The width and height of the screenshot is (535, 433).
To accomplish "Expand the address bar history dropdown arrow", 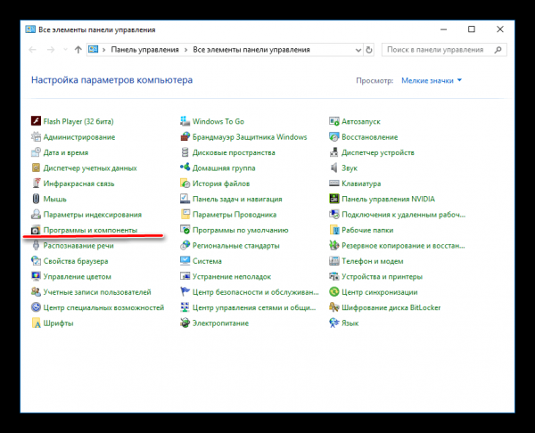I will tap(358, 50).
